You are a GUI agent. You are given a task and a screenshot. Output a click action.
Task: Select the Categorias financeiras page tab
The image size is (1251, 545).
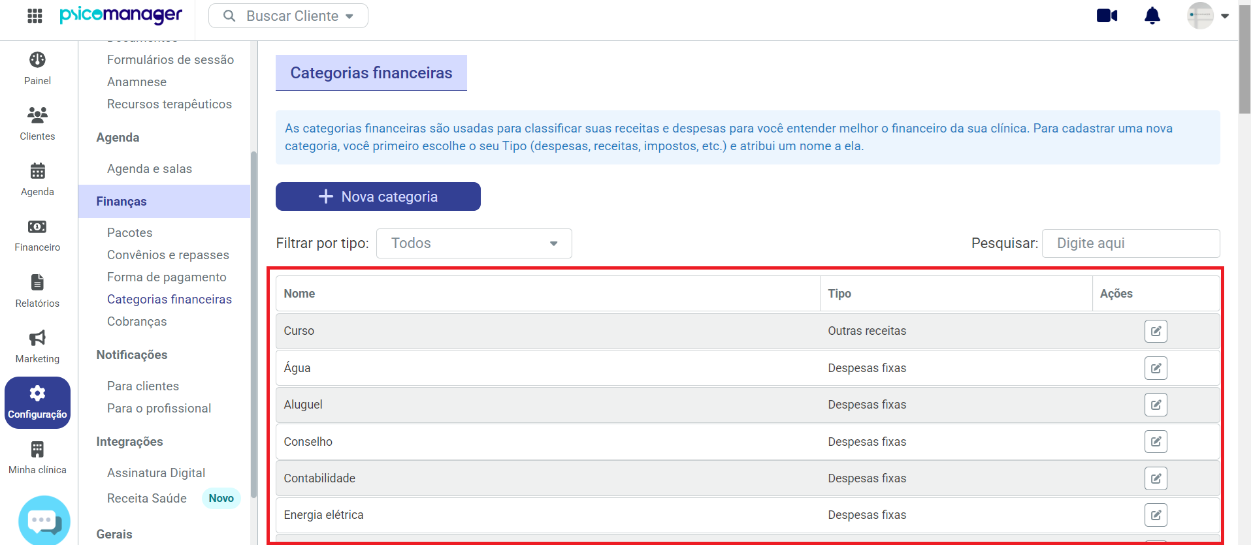coord(371,72)
